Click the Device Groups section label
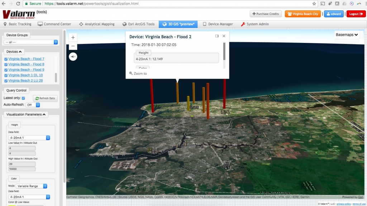The height and width of the screenshot is (206, 367). pos(17,35)
